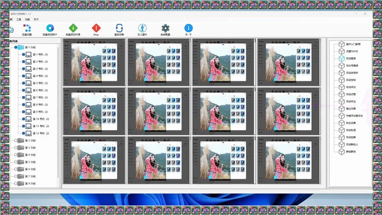Click the highlighted cyan cube in function list
Screen dimensions: 382x215
point(341,59)
